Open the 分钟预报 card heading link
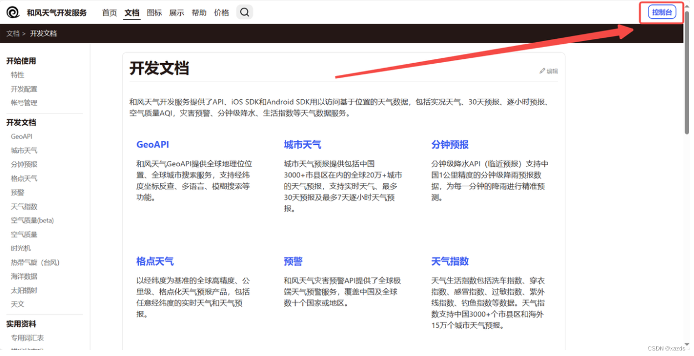The image size is (694, 356). [x=450, y=145]
